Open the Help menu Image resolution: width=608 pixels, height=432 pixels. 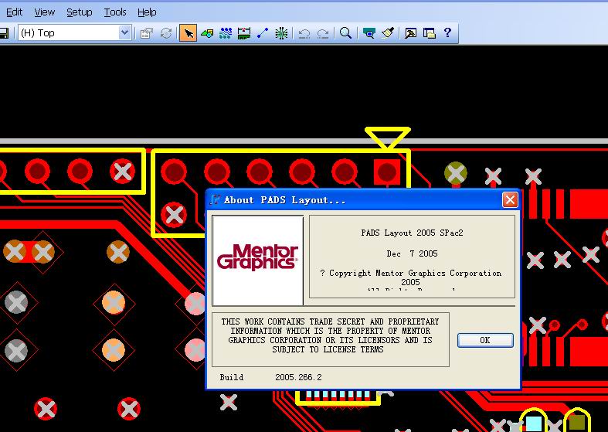(x=147, y=12)
